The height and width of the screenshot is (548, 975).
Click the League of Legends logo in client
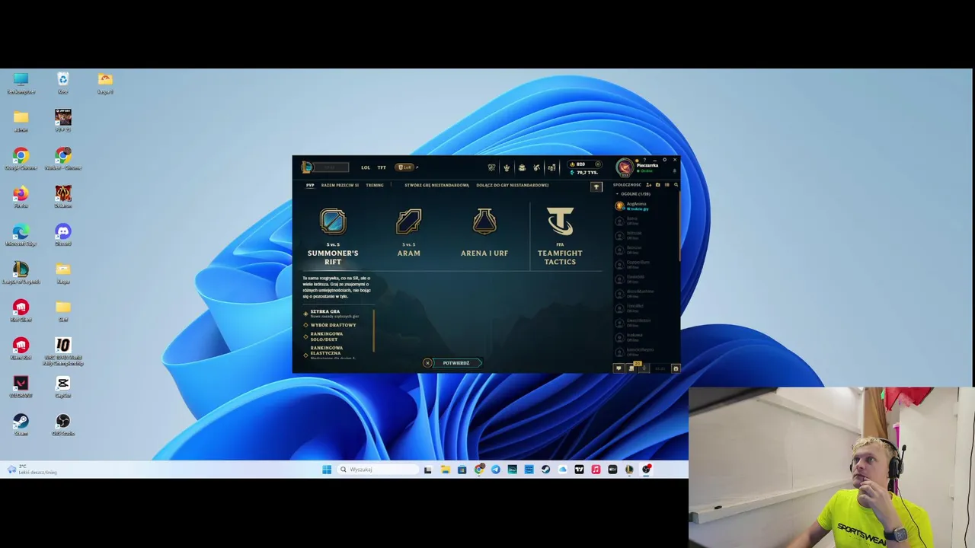pyautogui.click(x=307, y=167)
